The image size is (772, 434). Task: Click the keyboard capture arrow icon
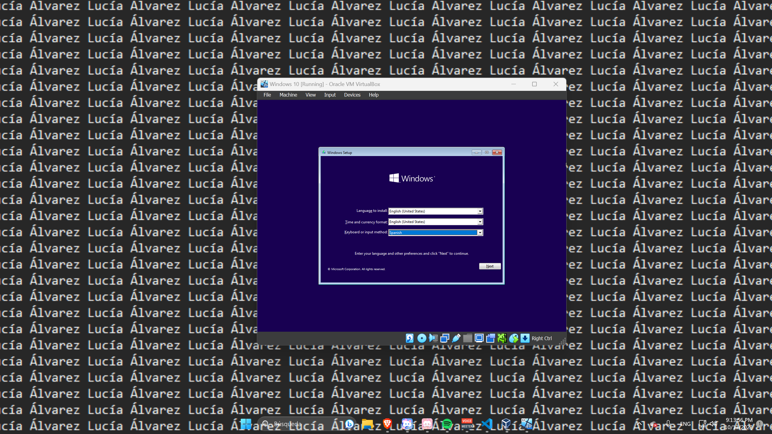pos(525,338)
